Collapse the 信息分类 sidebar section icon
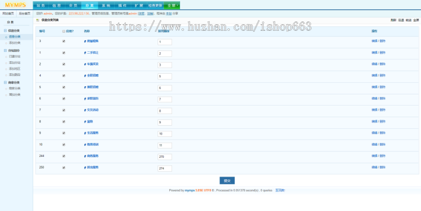Image resolution: width=421 pixels, height=211 pixels. click(x=5, y=31)
